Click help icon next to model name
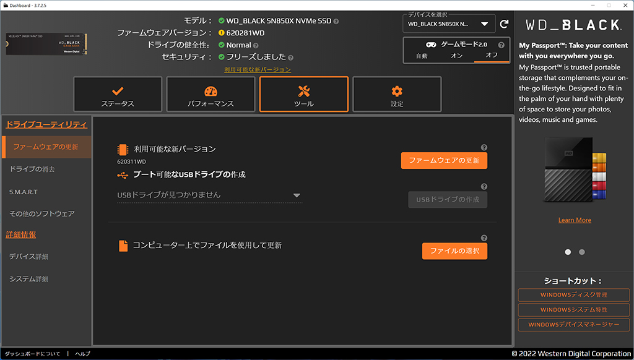The width and height of the screenshot is (634, 360). tap(336, 22)
